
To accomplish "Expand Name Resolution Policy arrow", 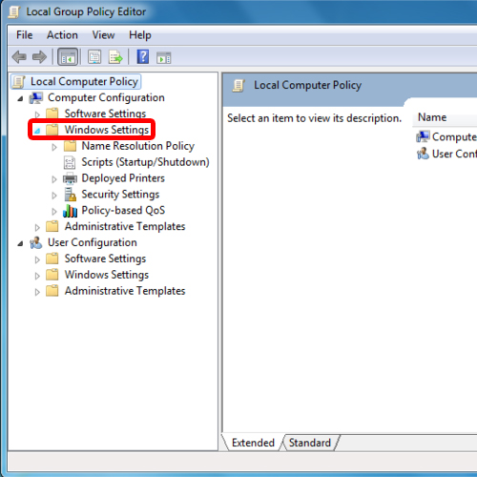I will click(x=54, y=147).
